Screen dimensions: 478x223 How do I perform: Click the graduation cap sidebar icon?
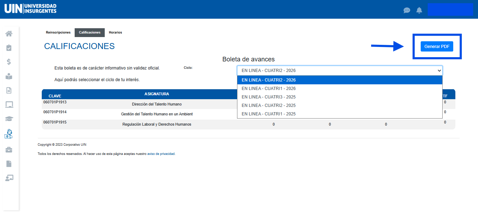point(9,119)
